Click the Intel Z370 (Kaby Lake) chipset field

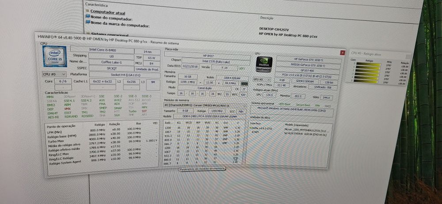216,61
